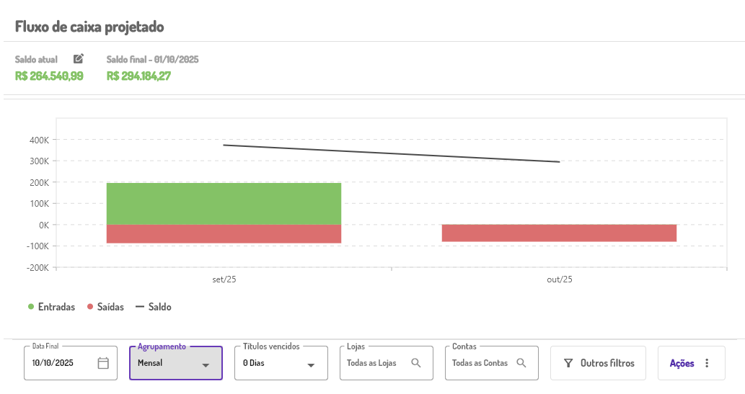
Task: Click the Data Final date input
Action: click(63, 363)
